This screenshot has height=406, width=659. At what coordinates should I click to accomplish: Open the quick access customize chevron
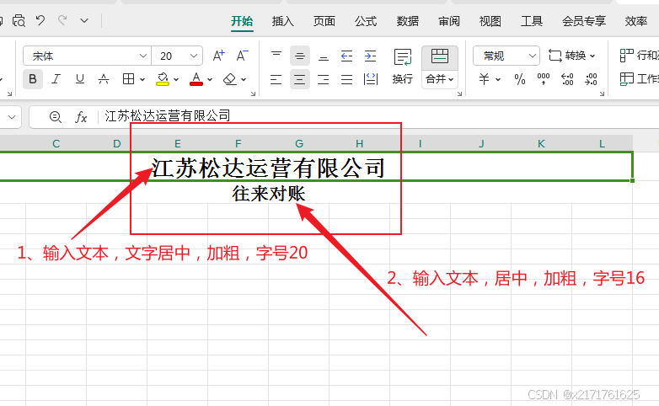tap(84, 20)
